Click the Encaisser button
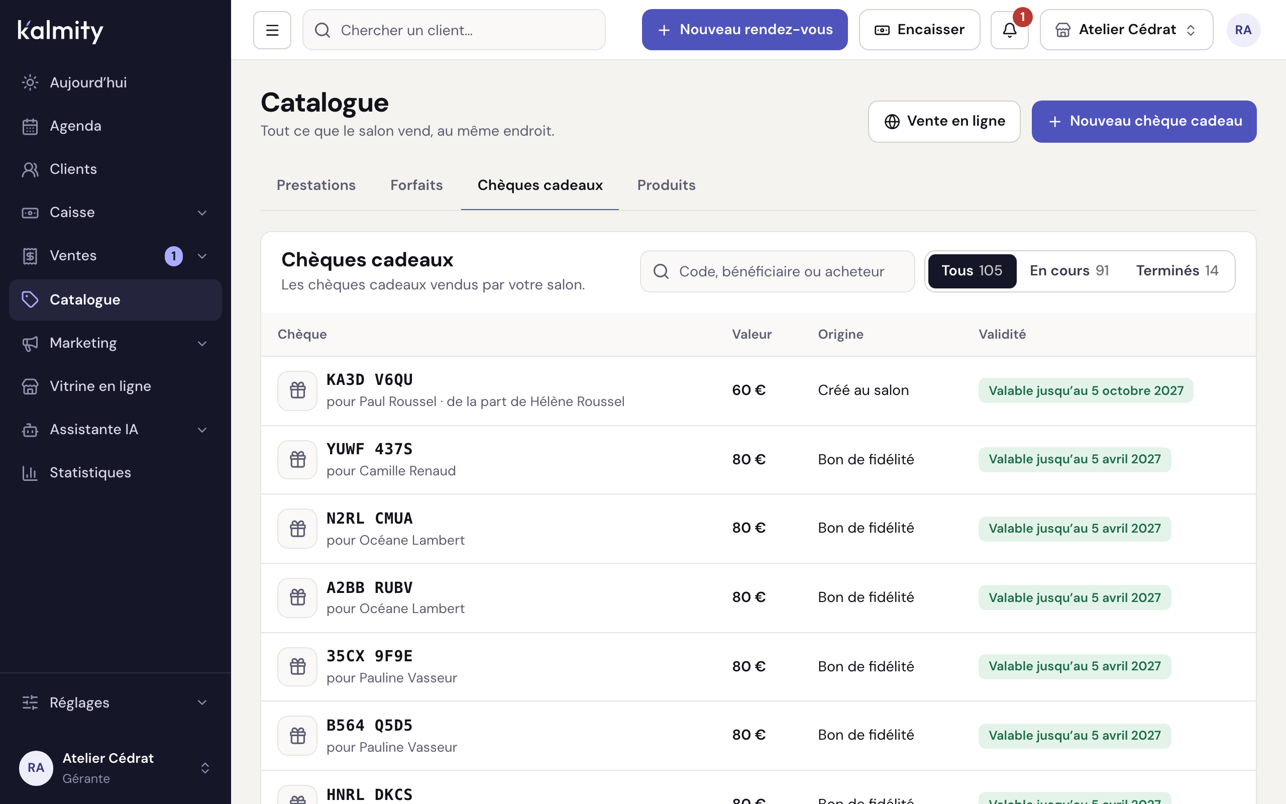Viewport: 1286px width, 804px height. [919, 30]
